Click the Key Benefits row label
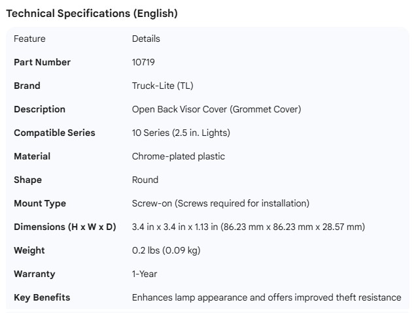This screenshot has height=313, width=414. (42, 297)
